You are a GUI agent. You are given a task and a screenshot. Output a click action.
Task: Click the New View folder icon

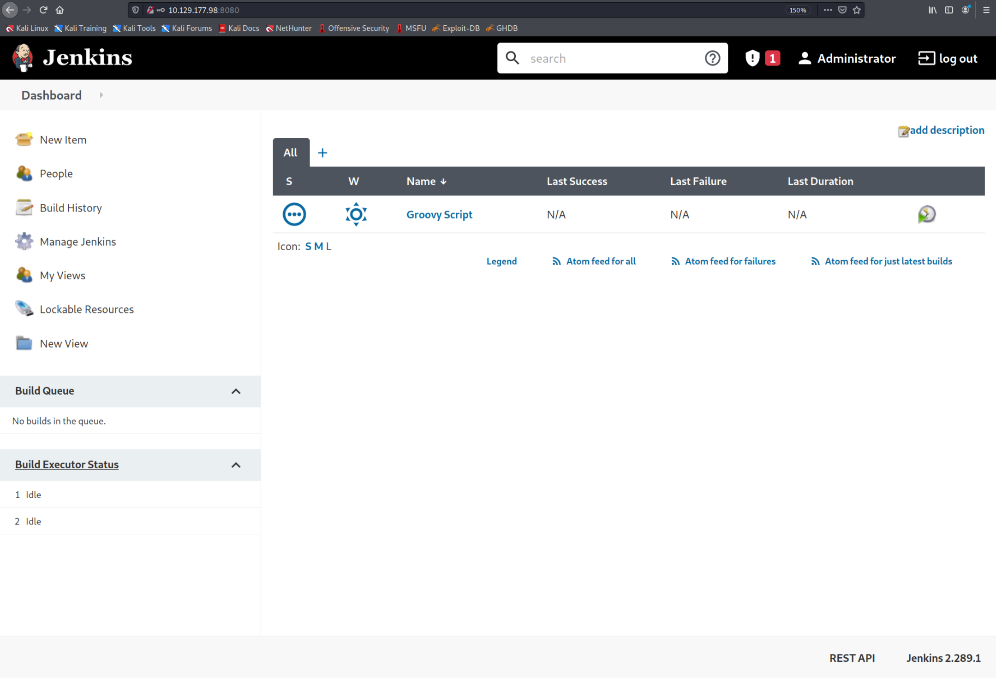coord(24,343)
